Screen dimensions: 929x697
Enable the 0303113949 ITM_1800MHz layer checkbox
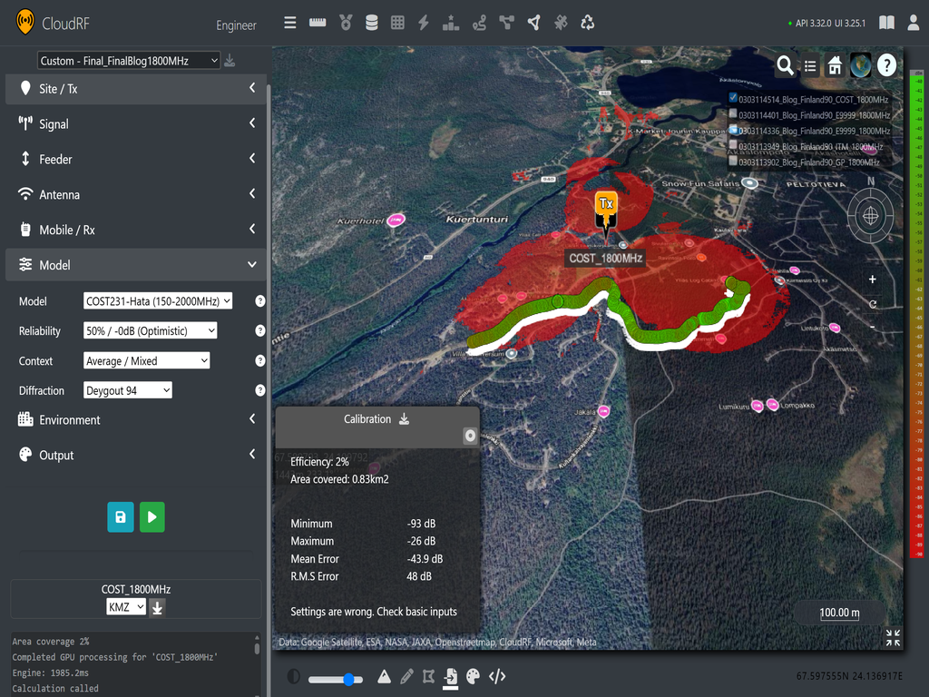point(733,145)
